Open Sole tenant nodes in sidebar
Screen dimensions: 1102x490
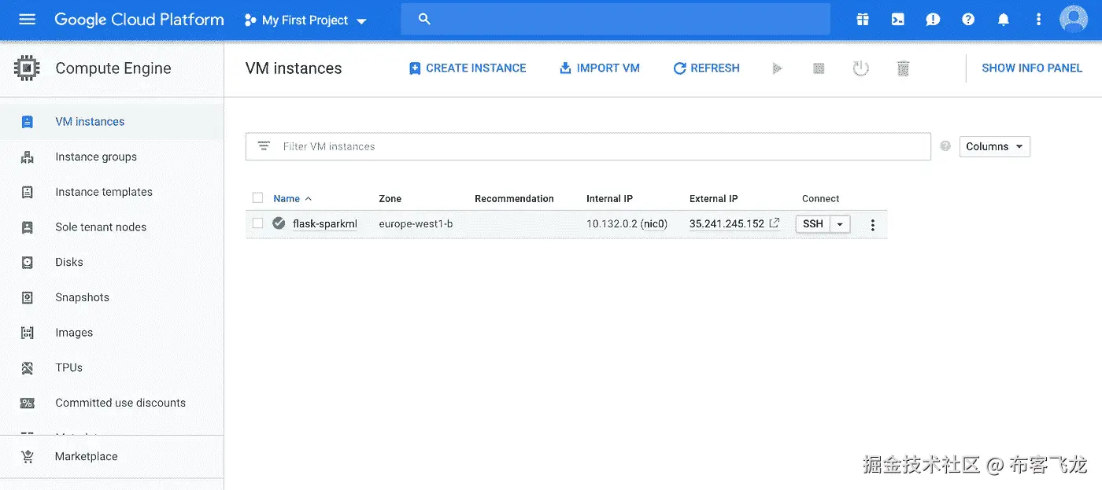[112, 227]
